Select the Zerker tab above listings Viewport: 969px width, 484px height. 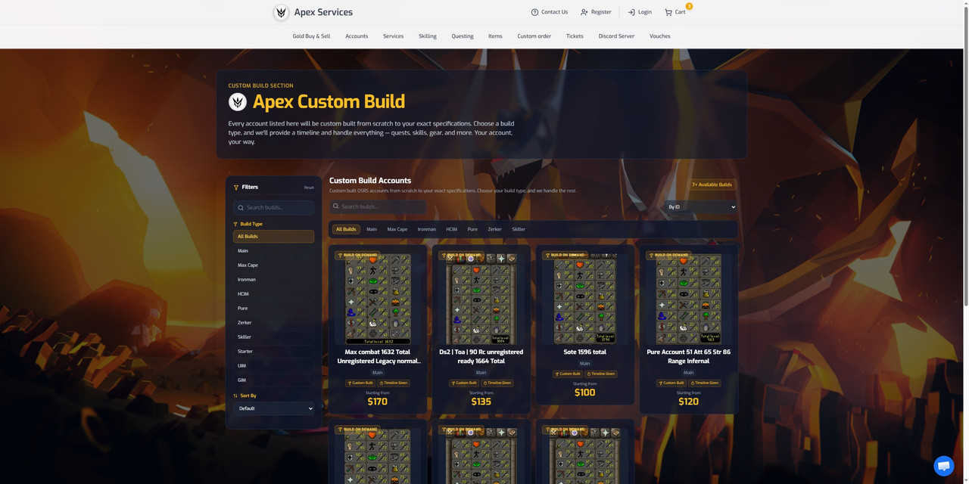pyautogui.click(x=495, y=229)
